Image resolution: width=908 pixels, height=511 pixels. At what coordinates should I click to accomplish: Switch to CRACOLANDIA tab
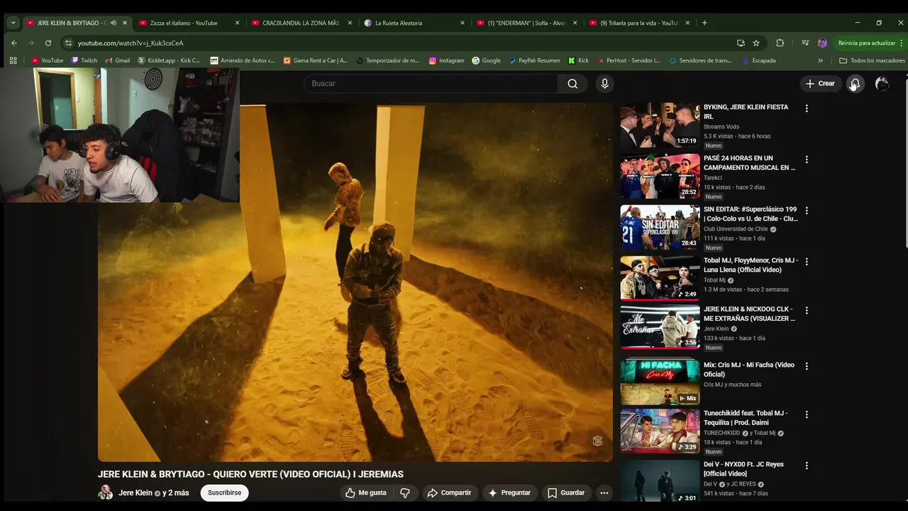(x=301, y=23)
